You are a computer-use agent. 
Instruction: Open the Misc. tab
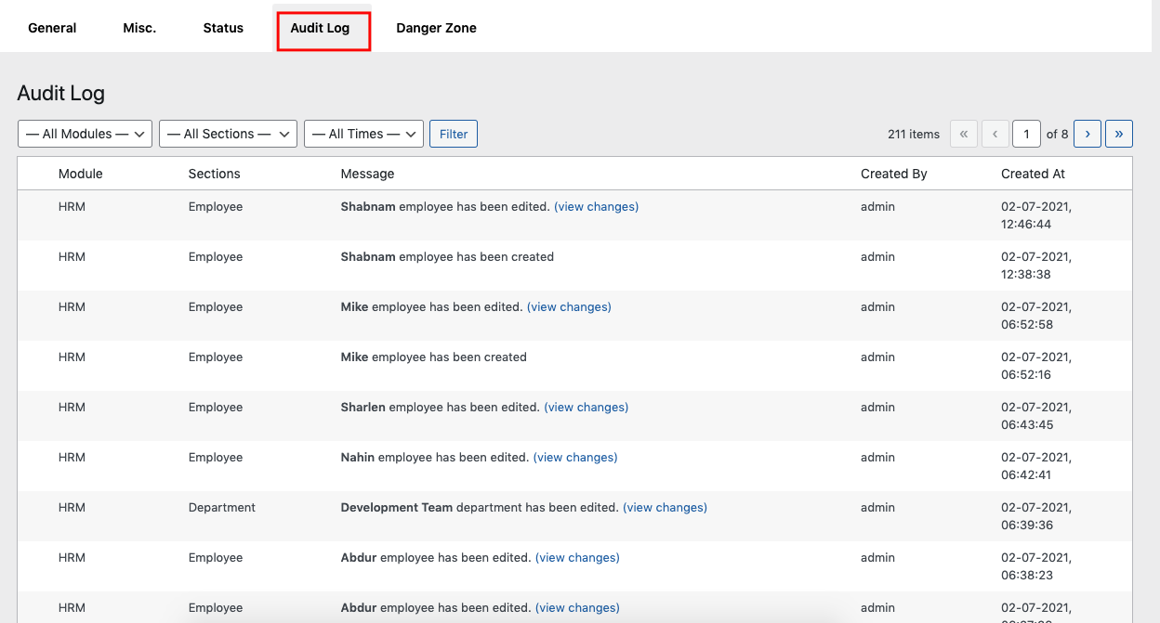click(x=139, y=28)
